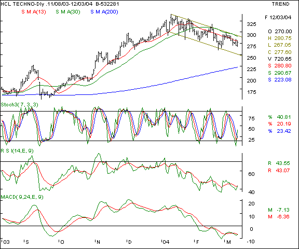Click the RSI value 43.55

pyautogui.click(x=283, y=163)
